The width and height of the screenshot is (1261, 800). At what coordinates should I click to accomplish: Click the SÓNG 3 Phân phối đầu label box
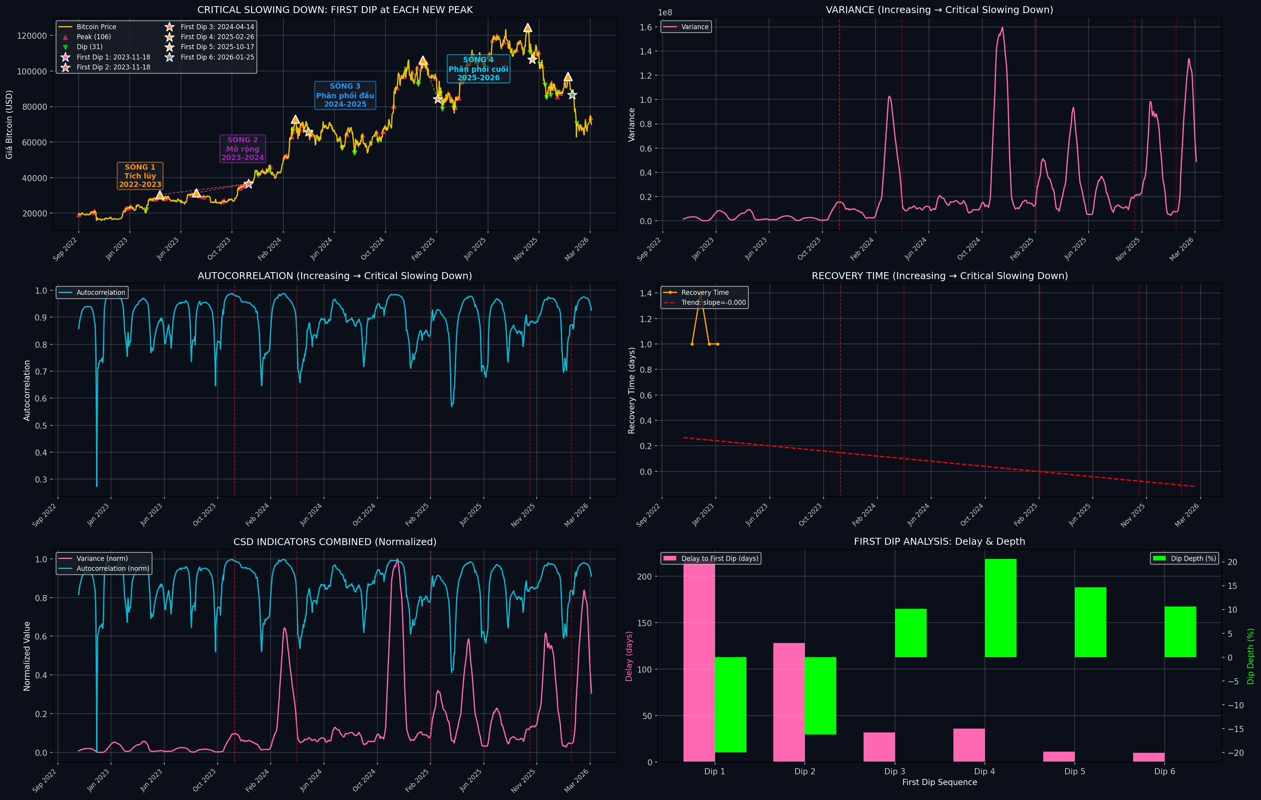(x=345, y=95)
